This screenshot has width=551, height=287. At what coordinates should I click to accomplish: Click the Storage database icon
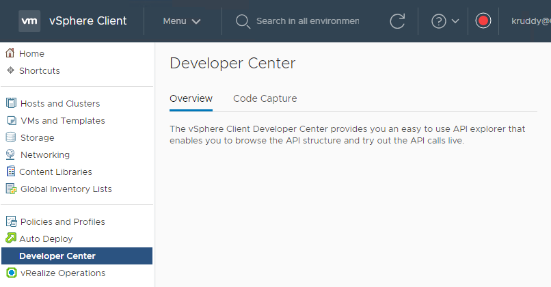[x=11, y=137]
